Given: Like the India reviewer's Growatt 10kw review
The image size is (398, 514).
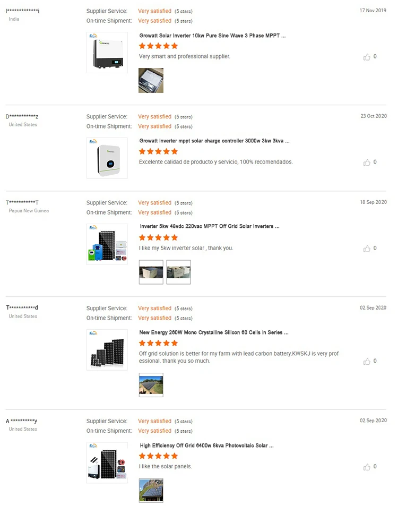Looking at the screenshot, I should pyautogui.click(x=367, y=57).
